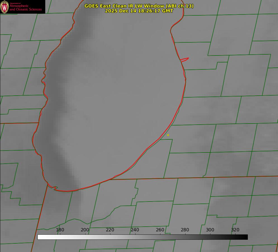The height and width of the screenshot is (252, 278).
Task: Click the 200 colorbar label
Action: point(85,230)
